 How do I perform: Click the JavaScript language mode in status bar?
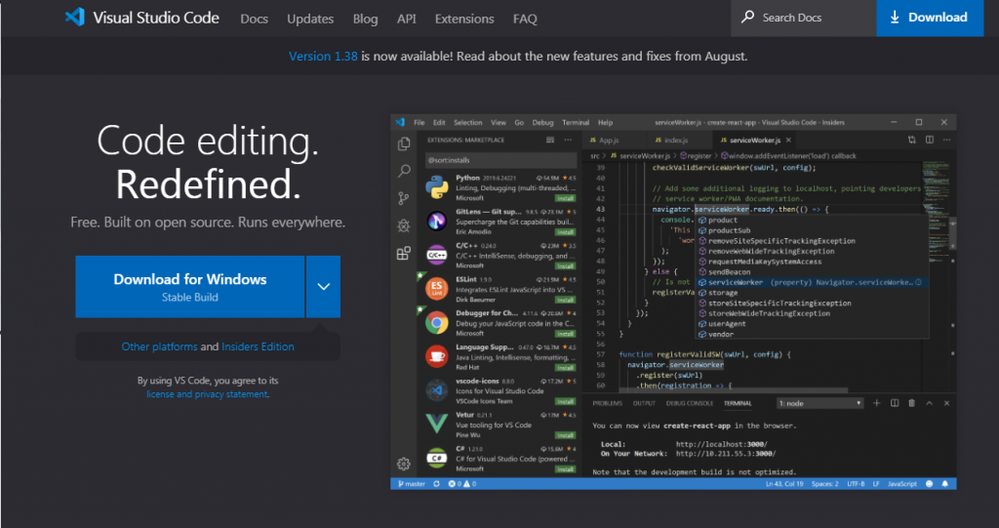coord(902,484)
